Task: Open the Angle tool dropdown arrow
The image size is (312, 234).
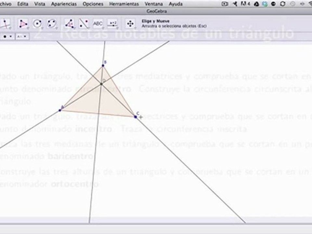Action: click(x=74, y=28)
